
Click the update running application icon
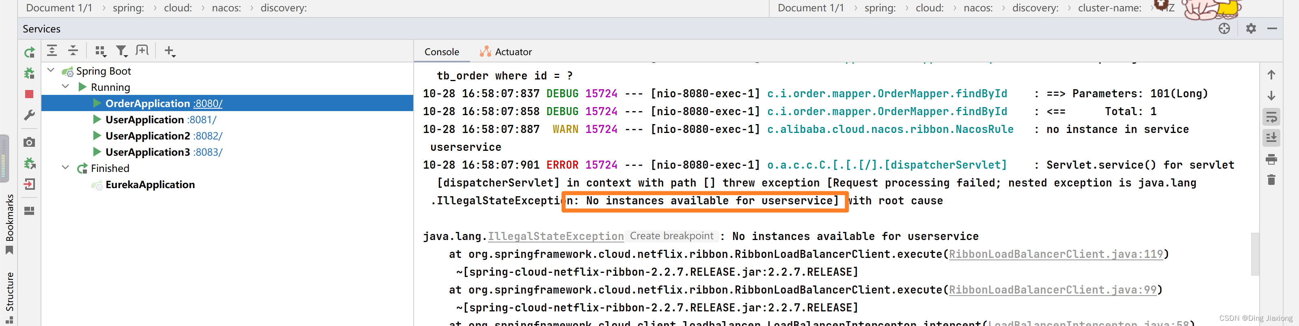tap(29, 163)
